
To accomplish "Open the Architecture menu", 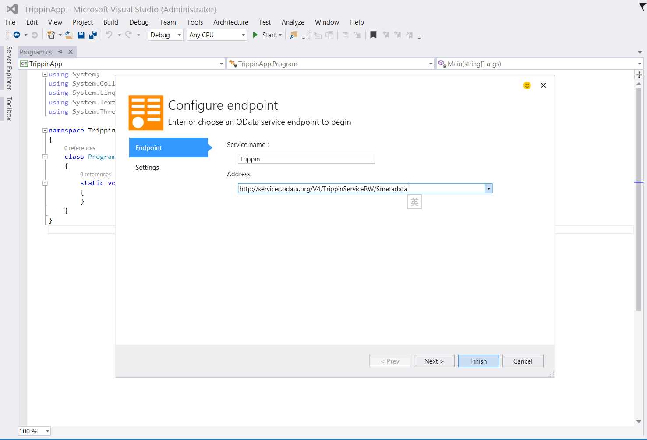I will point(231,22).
